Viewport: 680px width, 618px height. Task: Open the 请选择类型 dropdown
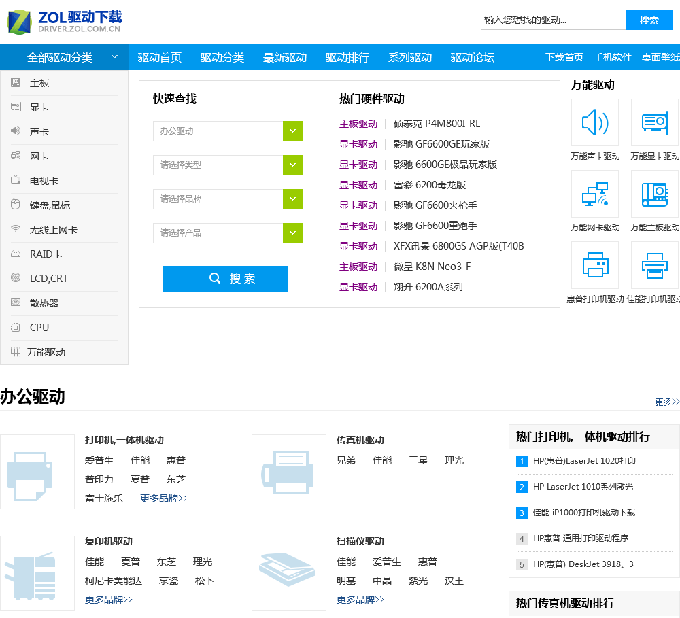pyautogui.click(x=228, y=165)
